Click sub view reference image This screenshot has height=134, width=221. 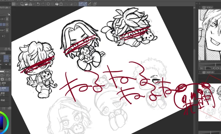click(210, 35)
